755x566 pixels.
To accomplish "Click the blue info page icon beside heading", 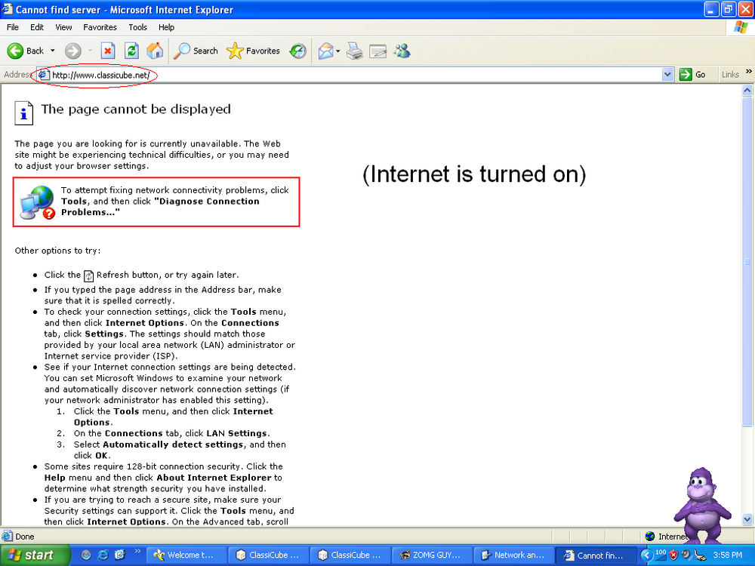I will click(23, 113).
